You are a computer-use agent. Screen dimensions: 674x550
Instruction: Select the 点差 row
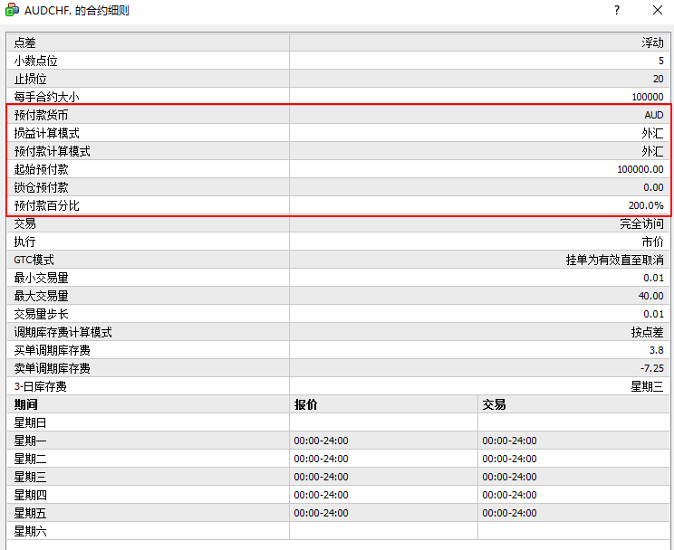point(338,43)
